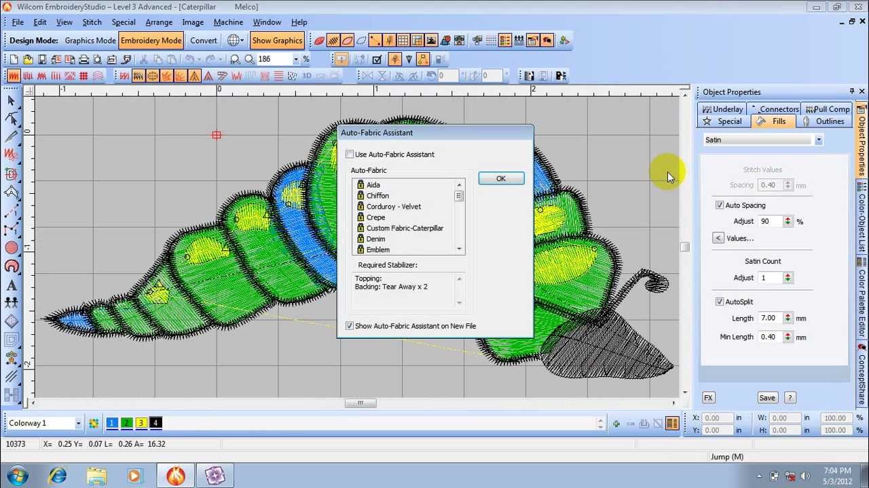Select the two-figures Team Names tool
The height and width of the screenshot is (488, 869).
[12, 303]
